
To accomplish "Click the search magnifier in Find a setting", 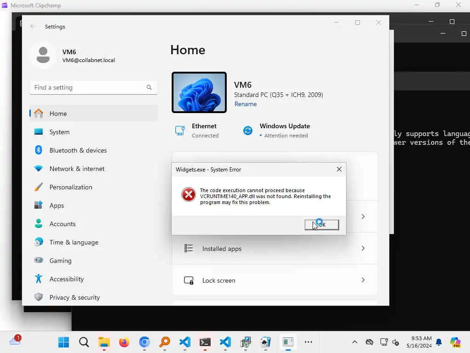I will pyautogui.click(x=149, y=87).
